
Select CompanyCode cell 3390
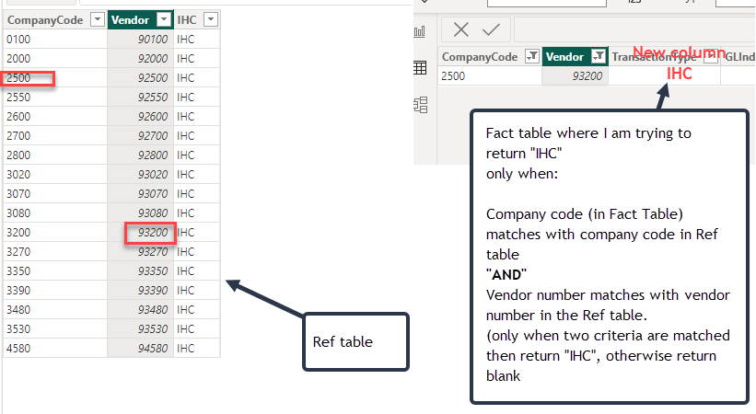coord(55,290)
